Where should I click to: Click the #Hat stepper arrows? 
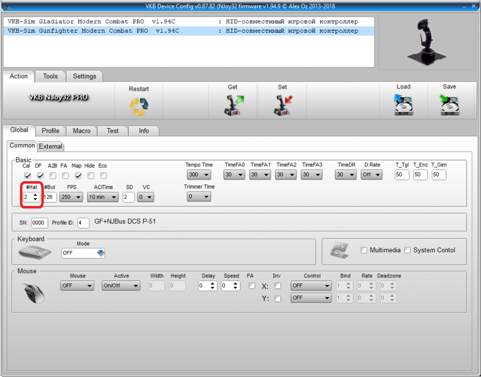(x=36, y=197)
